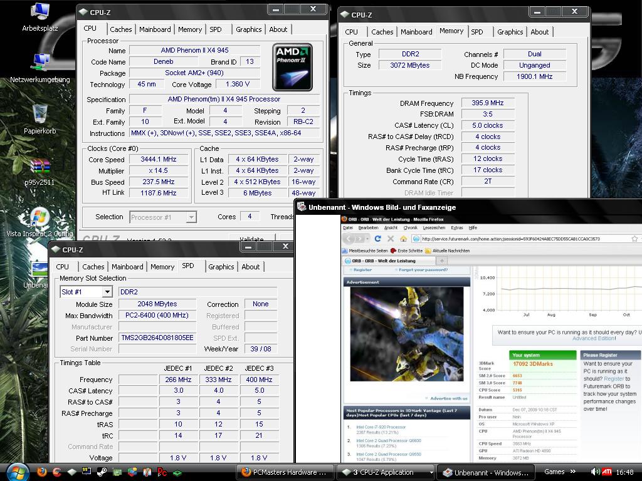Open About tab in the Memory window
Viewport: 642px width, 481px height.
point(540,32)
